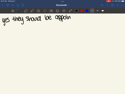
Task: Select the medium stroke width
Action: pyautogui.click(x=97, y=11)
